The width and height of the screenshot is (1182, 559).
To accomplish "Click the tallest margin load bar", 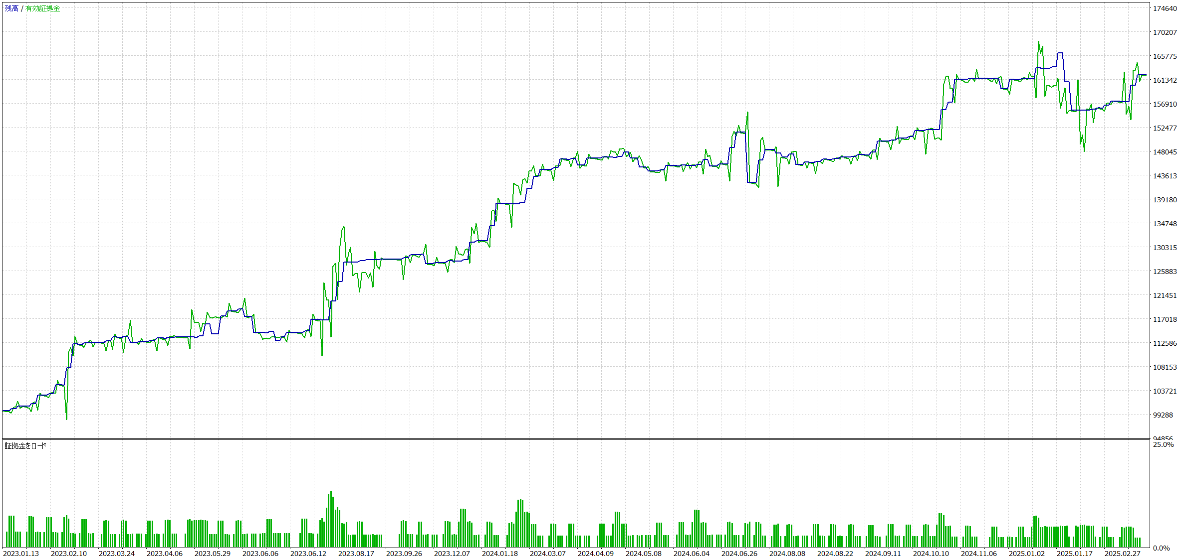I will pyautogui.click(x=331, y=518).
